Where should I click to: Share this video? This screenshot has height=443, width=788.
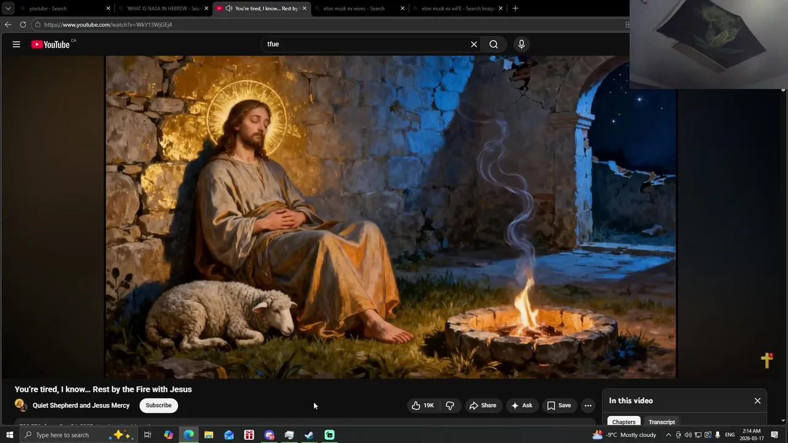point(483,405)
